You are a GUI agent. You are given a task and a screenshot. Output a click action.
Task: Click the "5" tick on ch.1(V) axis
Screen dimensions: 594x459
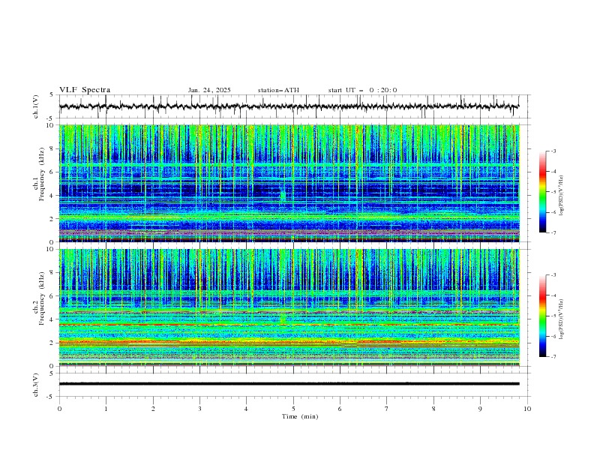coord(52,94)
